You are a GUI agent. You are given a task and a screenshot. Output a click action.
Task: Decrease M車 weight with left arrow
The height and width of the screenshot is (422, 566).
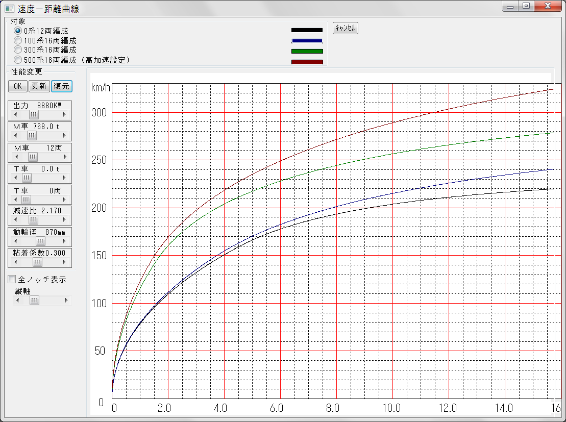16,136
